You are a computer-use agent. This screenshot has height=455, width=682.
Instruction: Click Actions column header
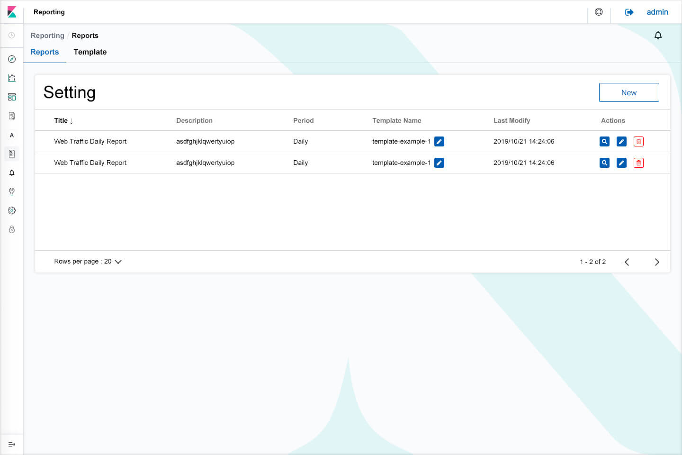click(613, 121)
